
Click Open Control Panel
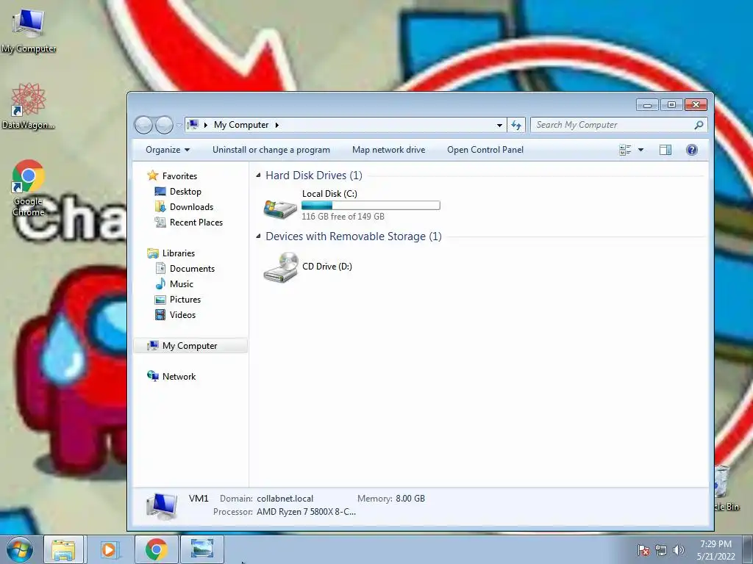pyautogui.click(x=485, y=150)
